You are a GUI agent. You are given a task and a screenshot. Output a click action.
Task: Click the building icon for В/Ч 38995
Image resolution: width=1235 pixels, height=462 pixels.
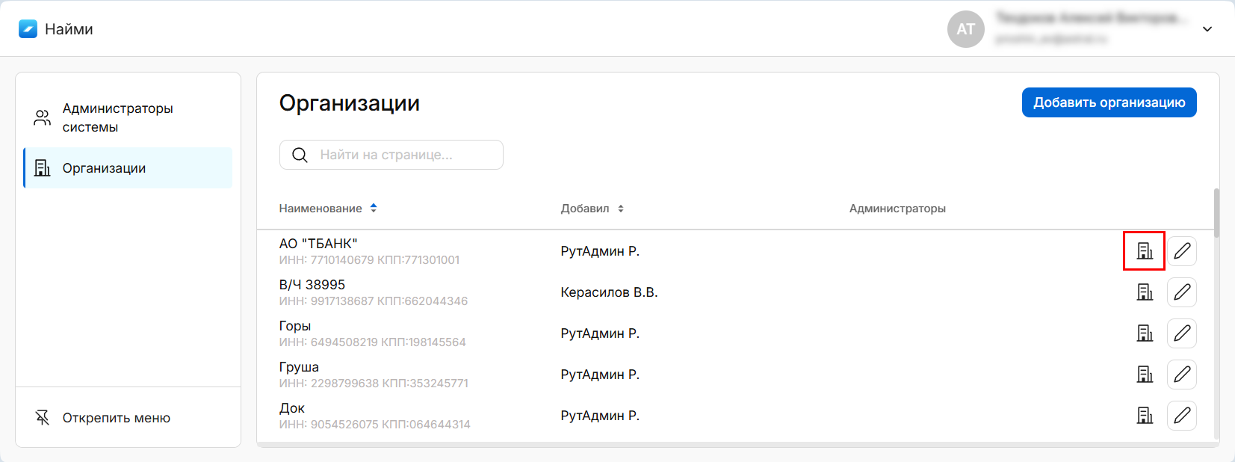point(1144,292)
